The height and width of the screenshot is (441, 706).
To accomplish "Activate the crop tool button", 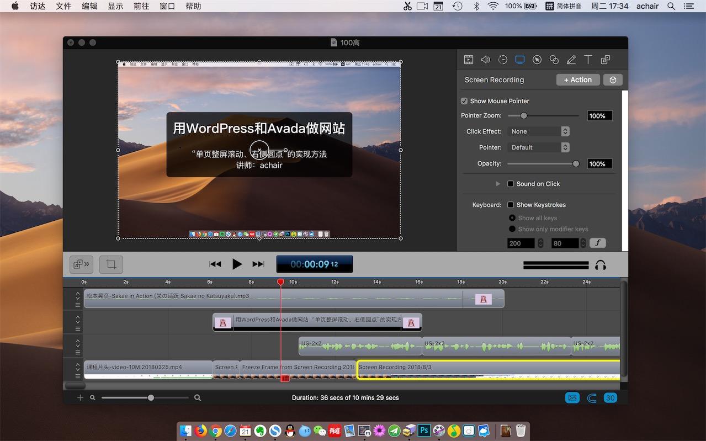I will click(111, 264).
